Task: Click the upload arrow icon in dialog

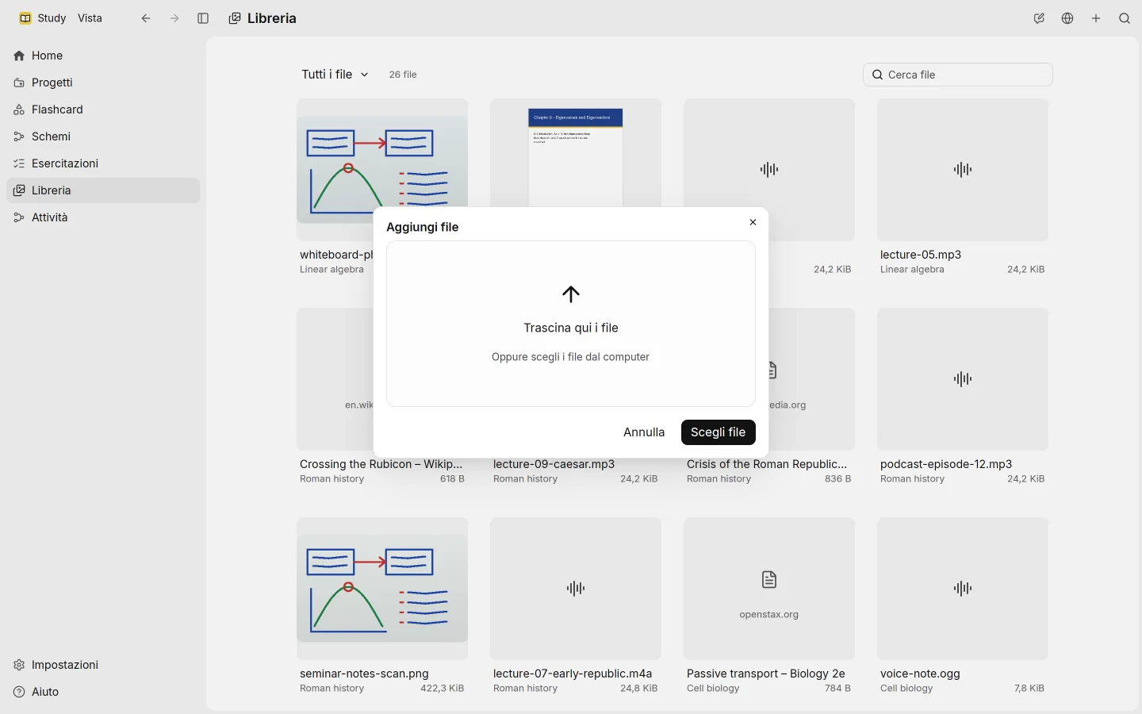Action: tap(571, 294)
